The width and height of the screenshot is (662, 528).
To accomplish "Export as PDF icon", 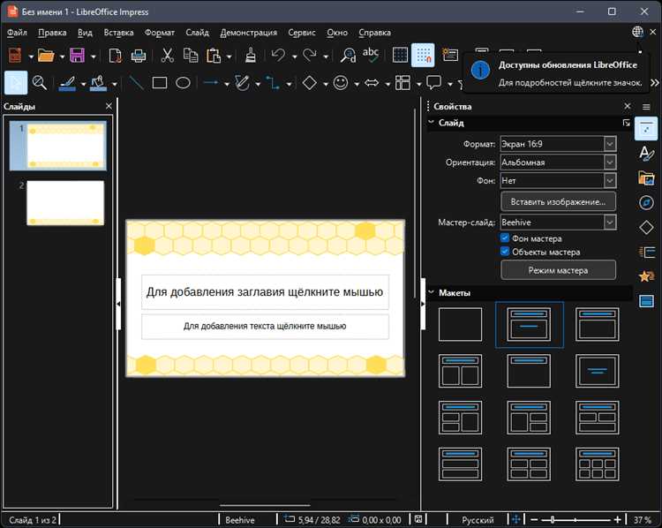I will pyautogui.click(x=116, y=56).
